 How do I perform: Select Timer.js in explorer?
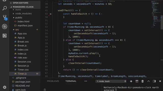(25, 74)
